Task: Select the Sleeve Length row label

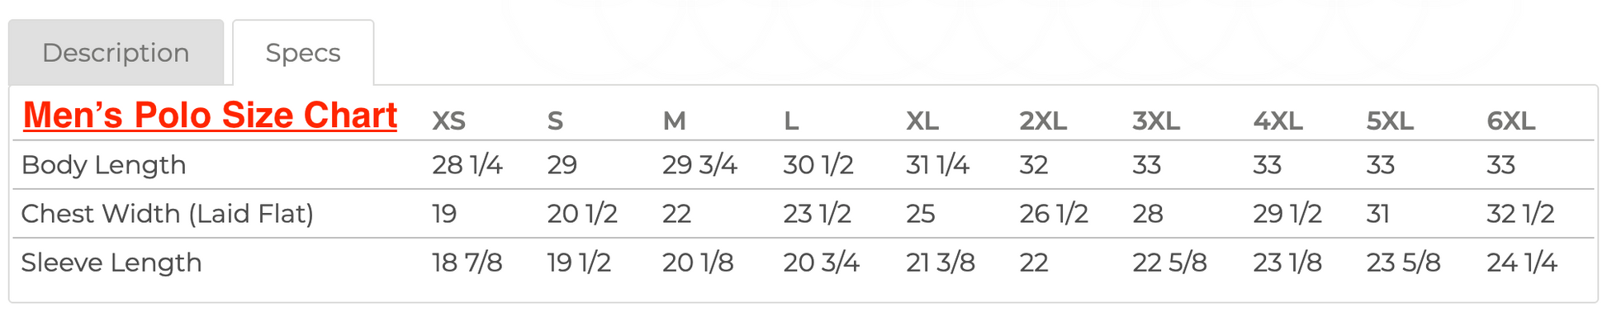Action: coord(111,263)
